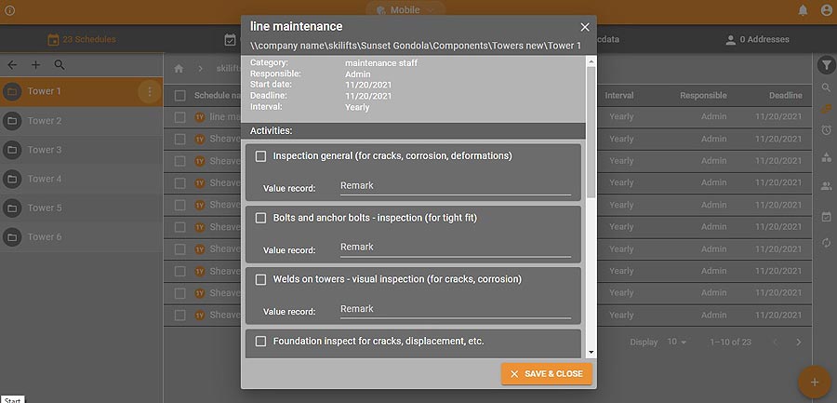The width and height of the screenshot is (837, 403).
Task: Switch to the 23 Schedules tab
Action: point(82,40)
